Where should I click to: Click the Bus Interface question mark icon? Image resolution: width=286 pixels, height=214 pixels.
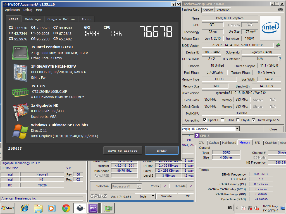(x=280, y=59)
